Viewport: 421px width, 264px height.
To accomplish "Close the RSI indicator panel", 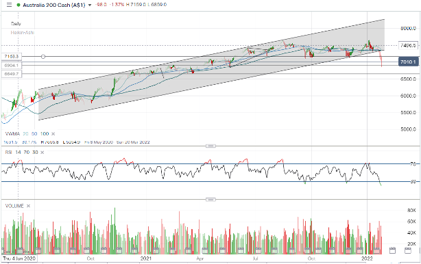I will [42, 152].
